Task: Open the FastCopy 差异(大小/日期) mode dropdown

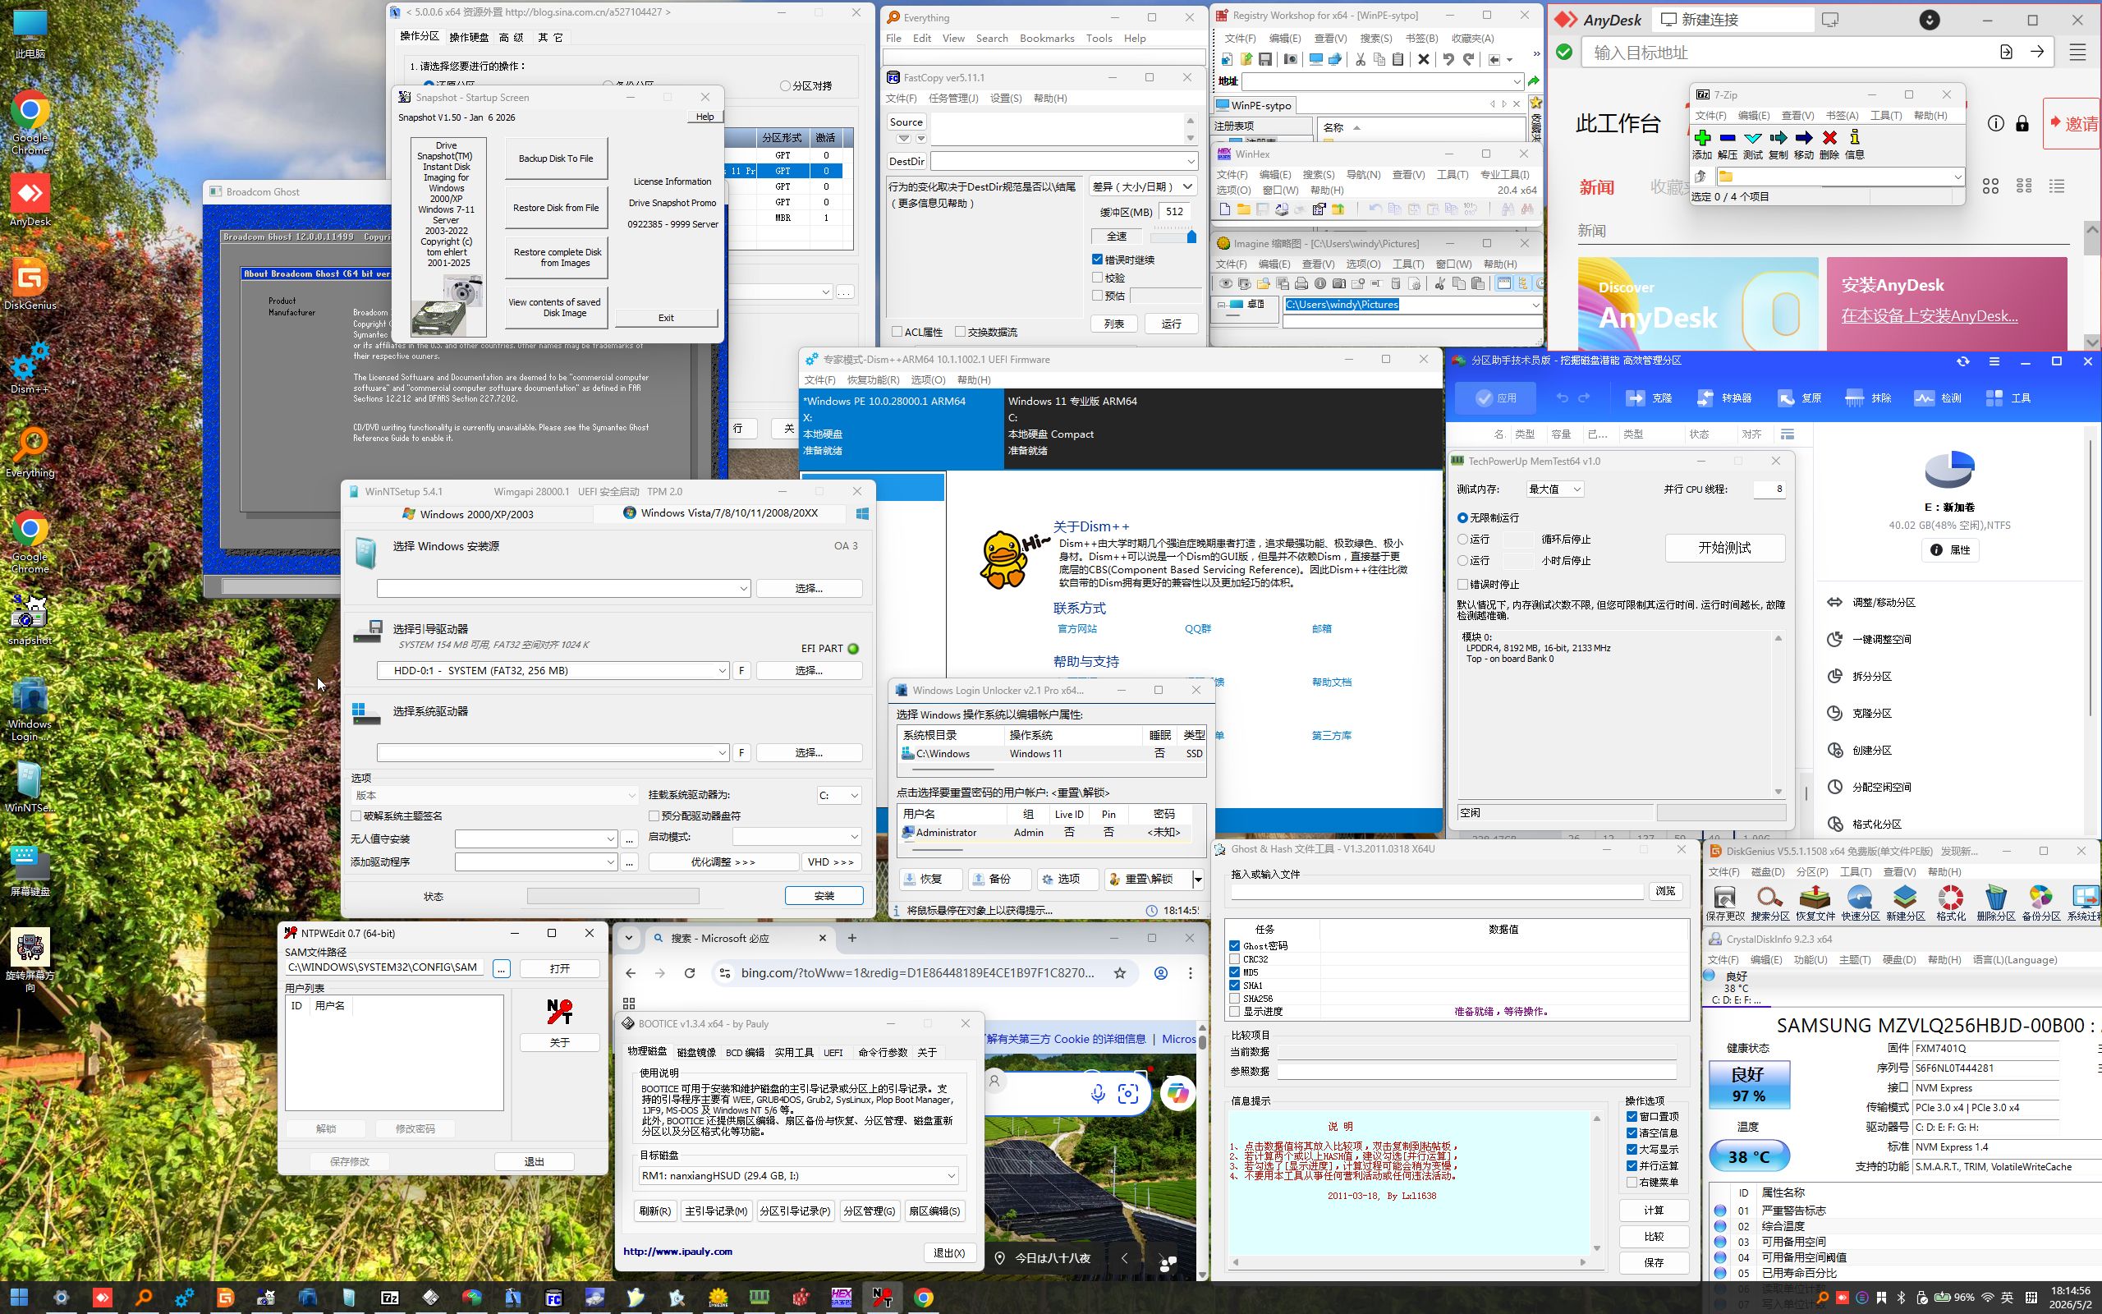Action: 1142,187
